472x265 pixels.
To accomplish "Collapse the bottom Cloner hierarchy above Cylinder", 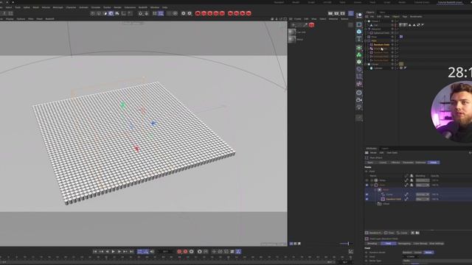I will (x=366, y=64).
